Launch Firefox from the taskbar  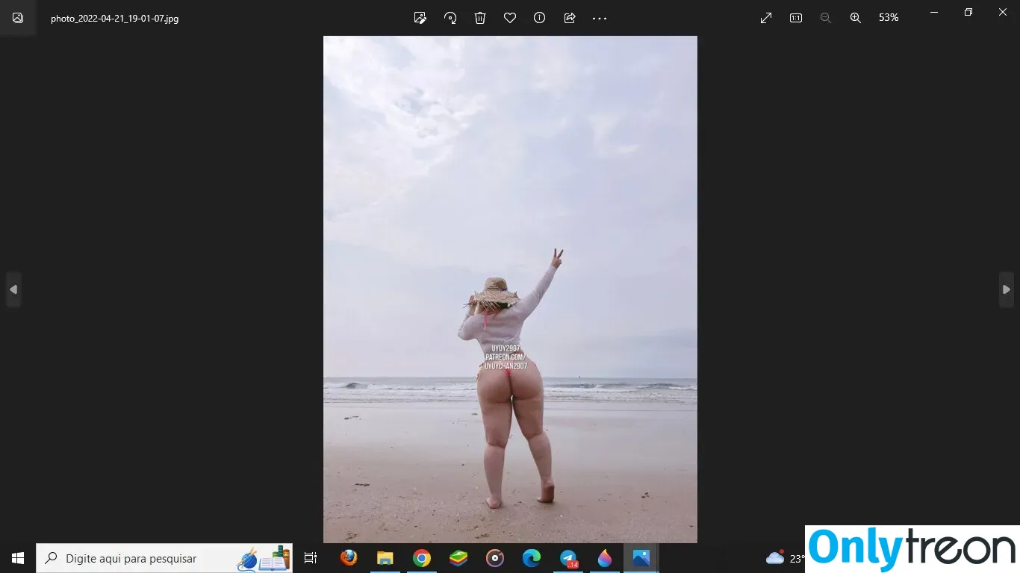[x=348, y=558]
